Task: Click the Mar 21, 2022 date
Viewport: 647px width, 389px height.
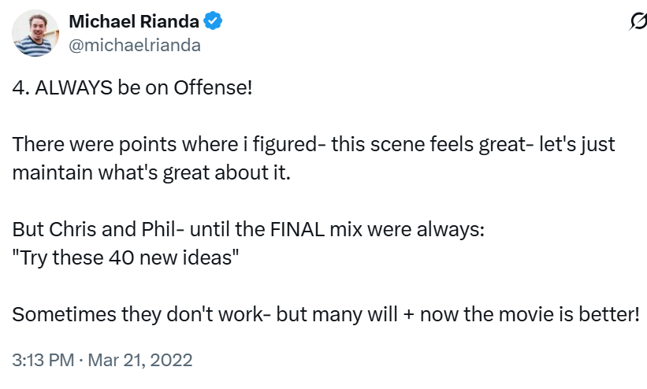Action: point(139,360)
